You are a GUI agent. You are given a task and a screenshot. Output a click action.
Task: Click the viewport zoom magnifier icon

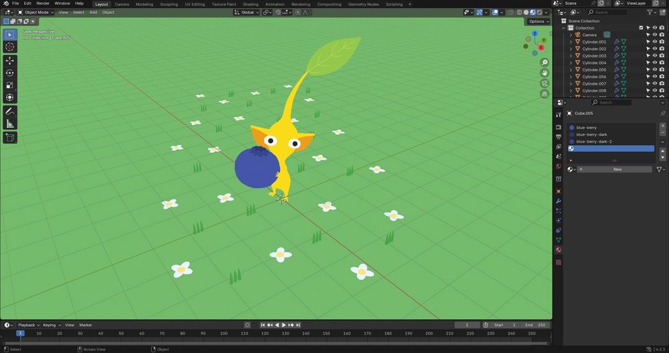coord(545,63)
